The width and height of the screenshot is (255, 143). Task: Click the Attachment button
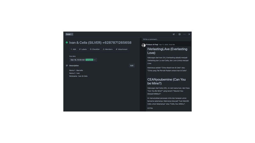tap(122, 49)
